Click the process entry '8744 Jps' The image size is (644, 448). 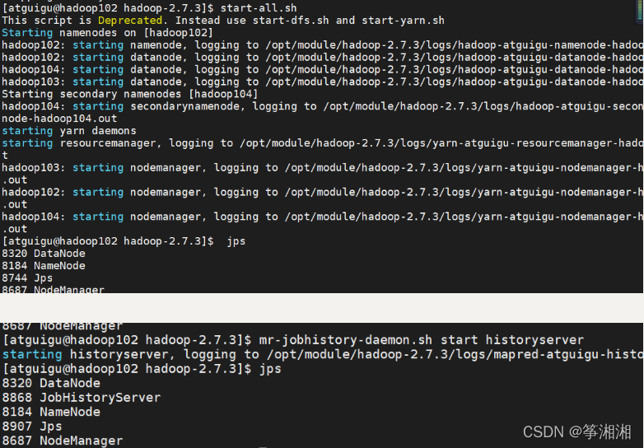tap(27, 278)
